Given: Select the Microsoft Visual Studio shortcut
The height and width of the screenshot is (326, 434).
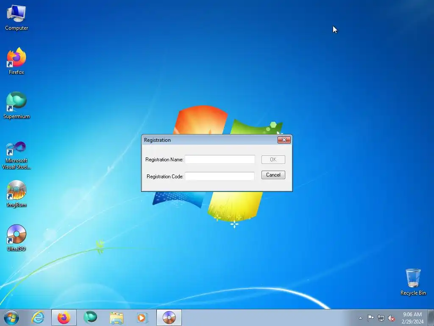Looking at the screenshot, I should [x=17, y=155].
